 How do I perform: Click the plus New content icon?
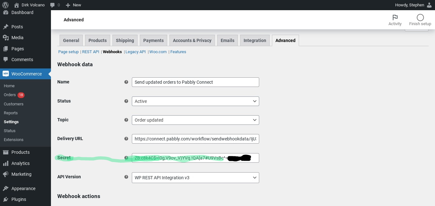[x=68, y=5]
